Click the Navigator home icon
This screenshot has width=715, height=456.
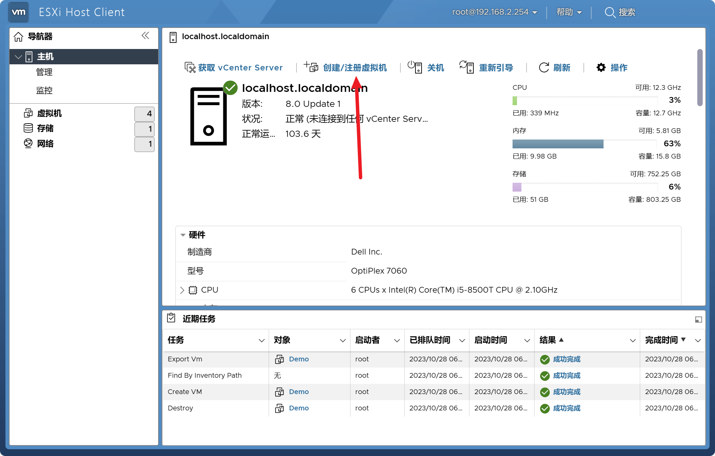18,36
